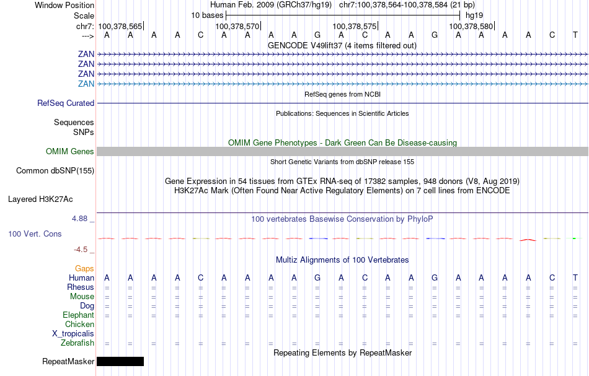Click position marker 100,378,565

(x=120, y=26)
